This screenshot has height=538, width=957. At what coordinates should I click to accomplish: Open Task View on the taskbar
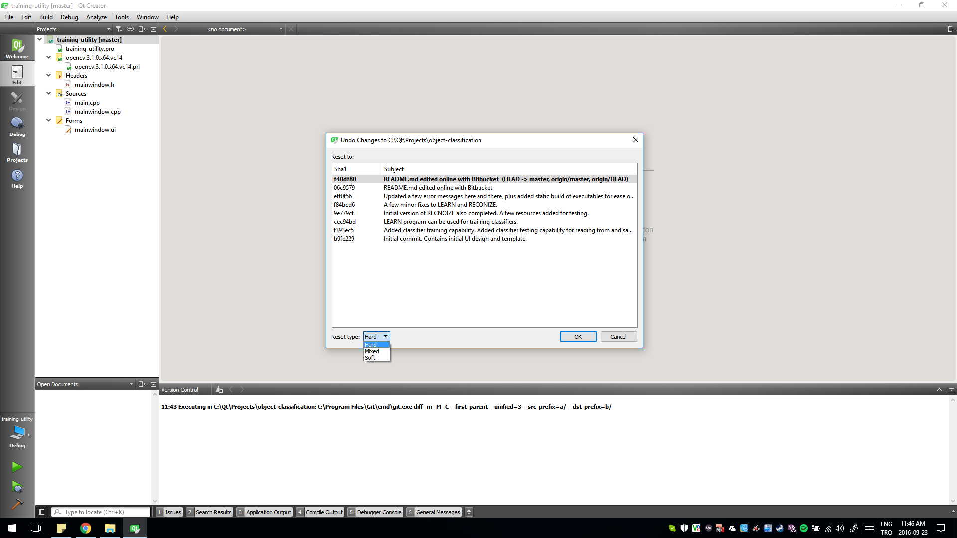pyautogui.click(x=36, y=528)
